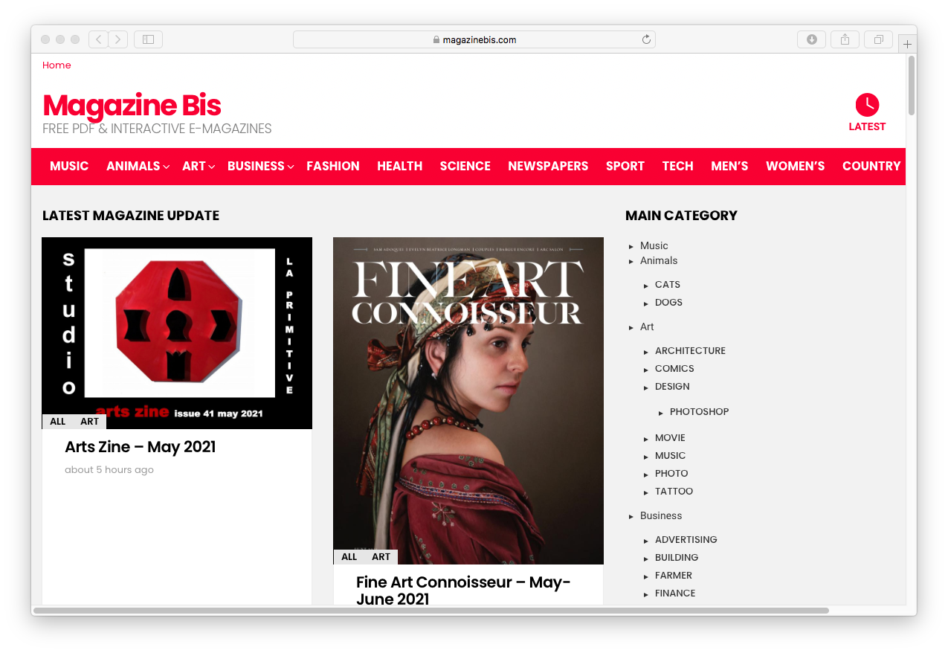Click the red clock Latest icon

point(867,105)
